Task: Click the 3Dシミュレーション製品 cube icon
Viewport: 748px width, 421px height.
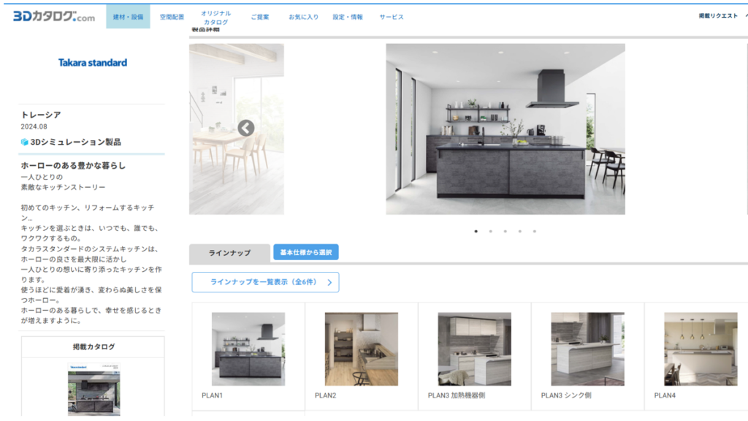Action: point(25,142)
